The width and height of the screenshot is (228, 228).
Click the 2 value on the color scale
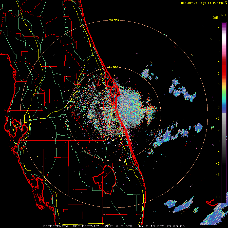(x=219, y=85)
